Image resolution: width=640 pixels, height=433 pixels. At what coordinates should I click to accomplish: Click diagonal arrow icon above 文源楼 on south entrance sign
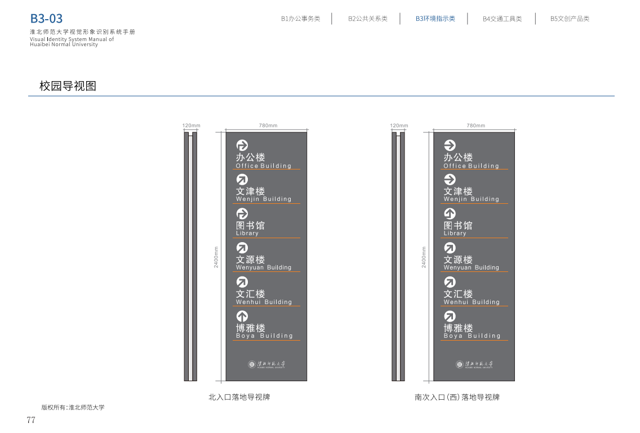point(450,248)
